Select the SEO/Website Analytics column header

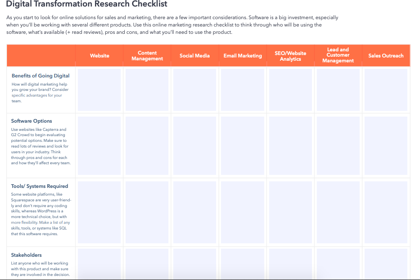click(290, 56)
